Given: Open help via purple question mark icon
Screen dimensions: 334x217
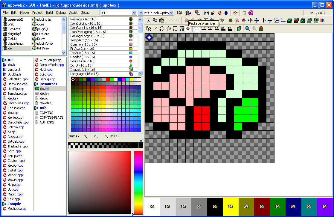Looking at the screenshot, I should [251, 13].
